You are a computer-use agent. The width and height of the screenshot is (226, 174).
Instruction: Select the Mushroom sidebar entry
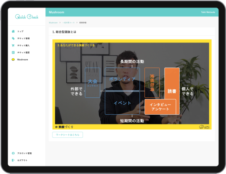[x=23, y=59]
